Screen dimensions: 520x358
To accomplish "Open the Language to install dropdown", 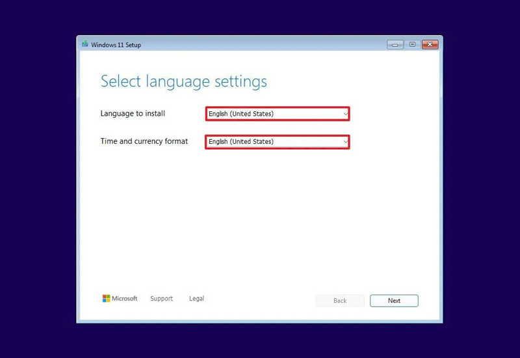I will pyautogui.click(x=278, y=114).
